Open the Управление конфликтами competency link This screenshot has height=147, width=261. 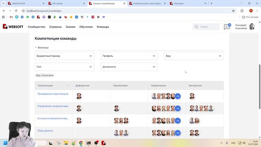tap(53, 106)
